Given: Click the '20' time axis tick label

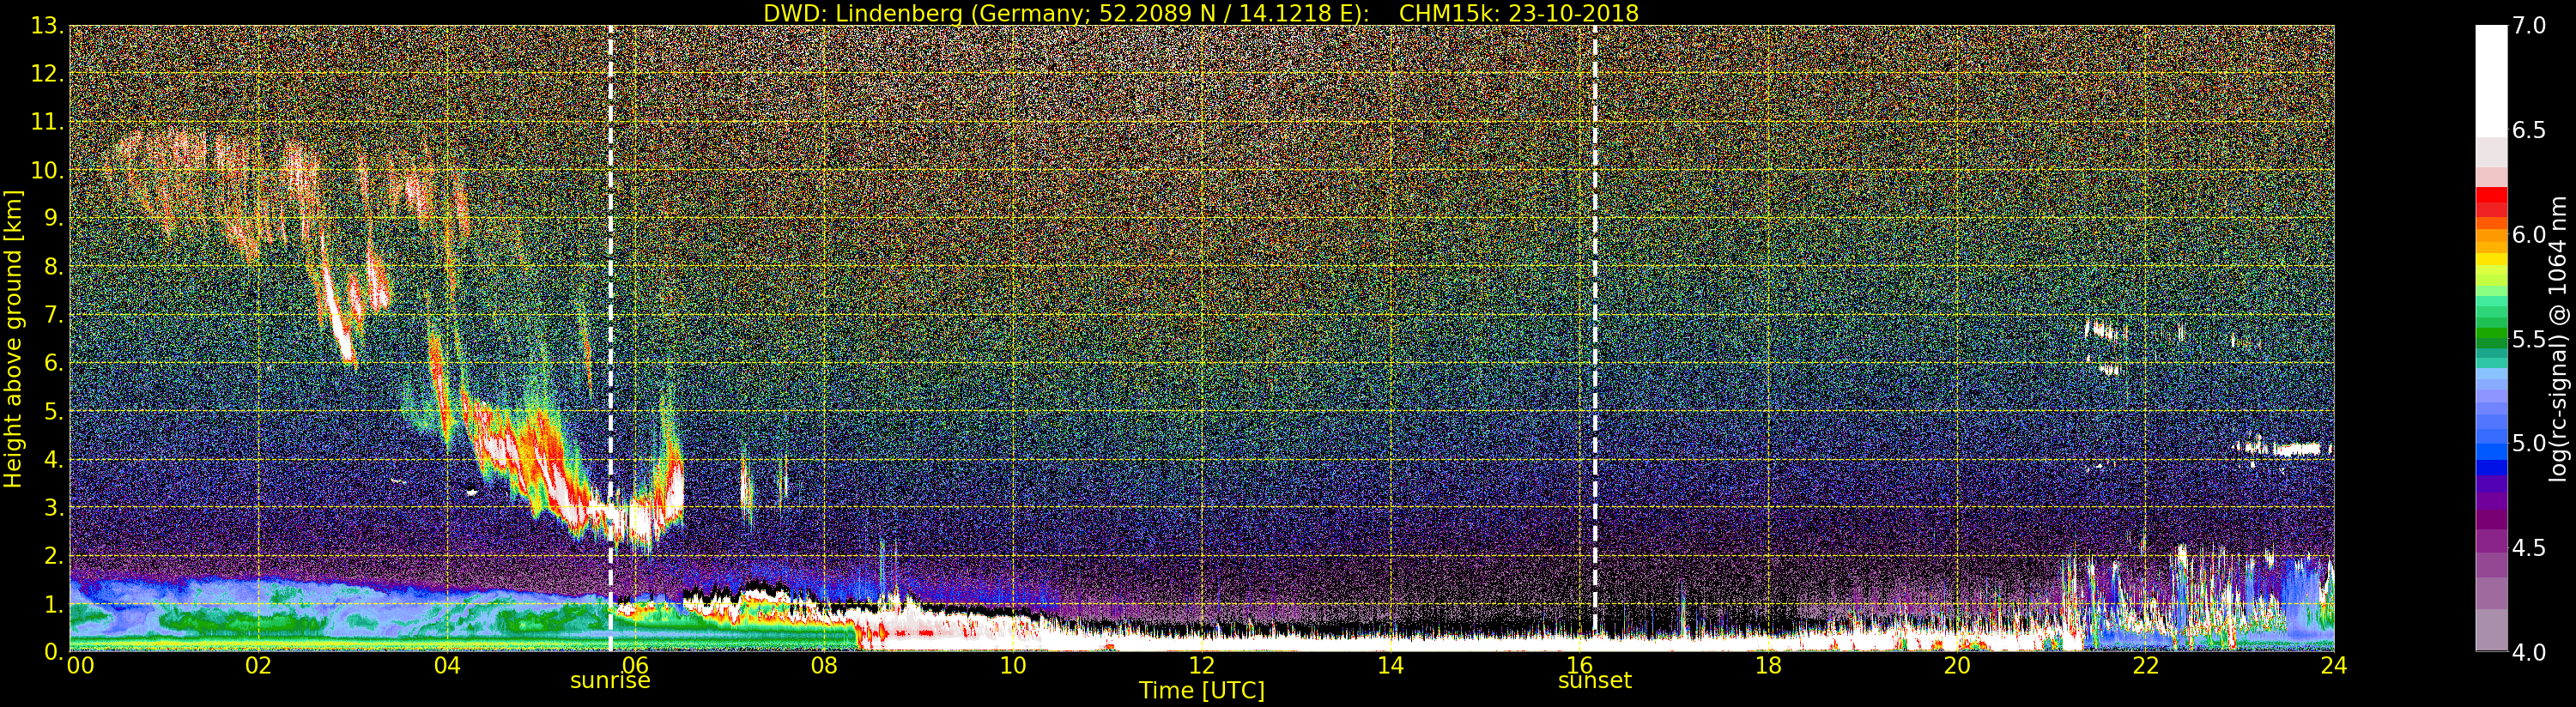Looking at the screenshot, I should pos(1957,666).
